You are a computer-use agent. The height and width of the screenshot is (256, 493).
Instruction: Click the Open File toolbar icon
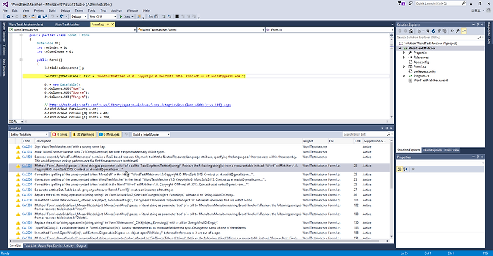point(34,16)
